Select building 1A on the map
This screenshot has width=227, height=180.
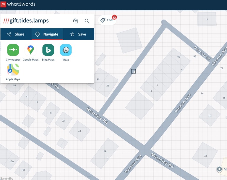point(105,151)
